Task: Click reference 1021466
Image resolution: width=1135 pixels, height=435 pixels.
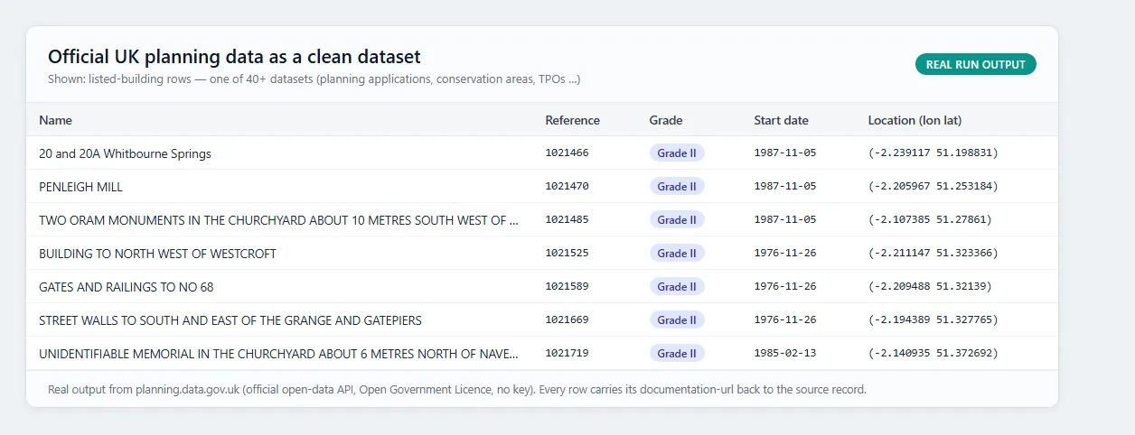Action: tap(567, 153)
